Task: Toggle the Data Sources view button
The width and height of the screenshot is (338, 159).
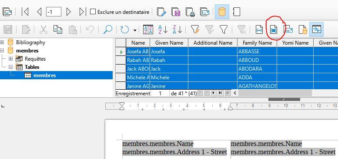Action: (222, 12)
